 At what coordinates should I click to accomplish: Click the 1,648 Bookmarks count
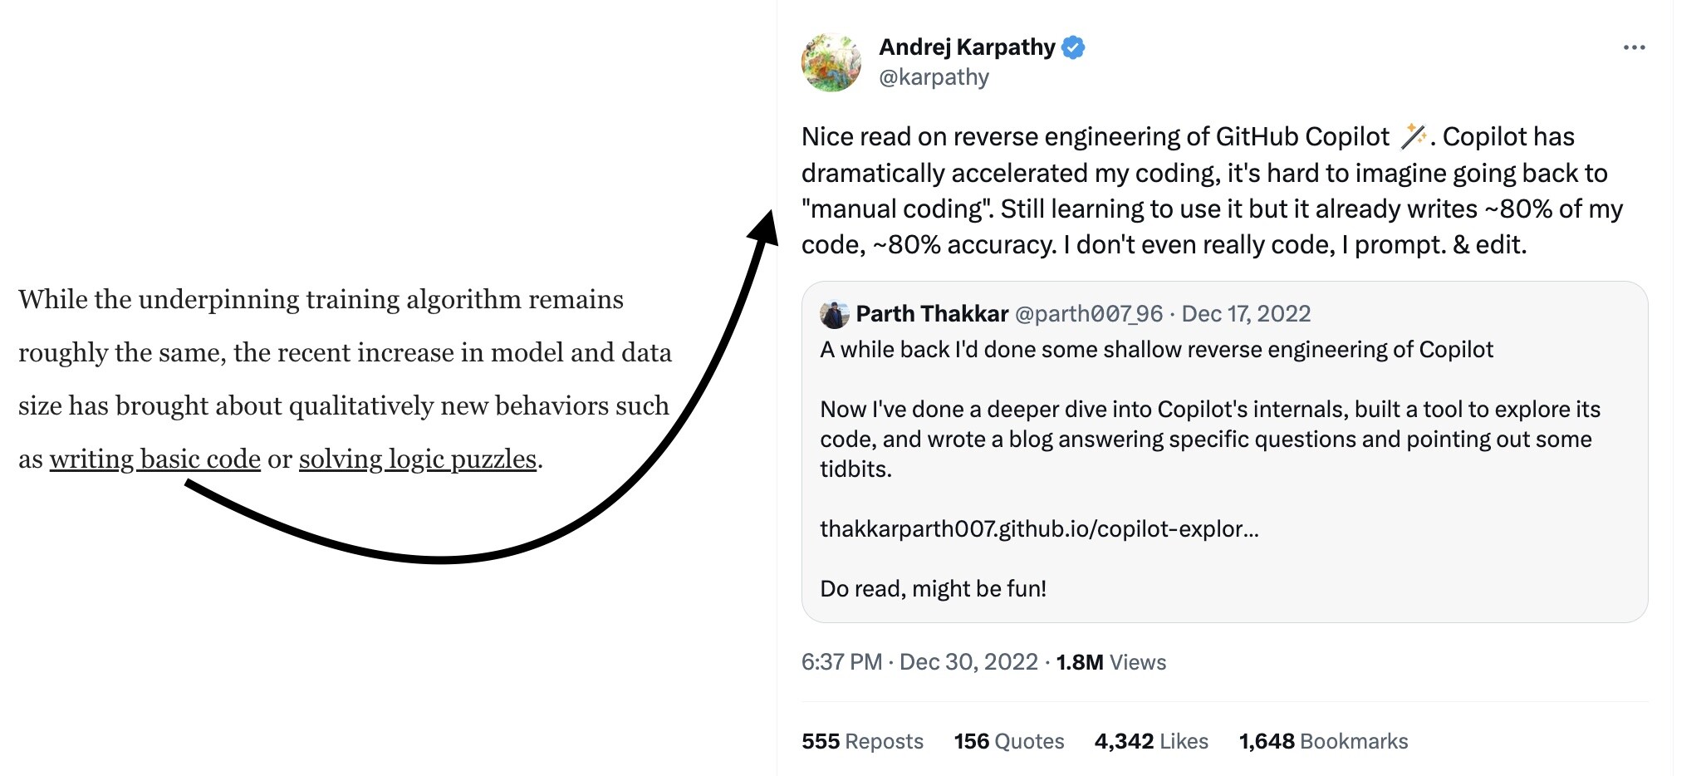tap(1323, 741)
